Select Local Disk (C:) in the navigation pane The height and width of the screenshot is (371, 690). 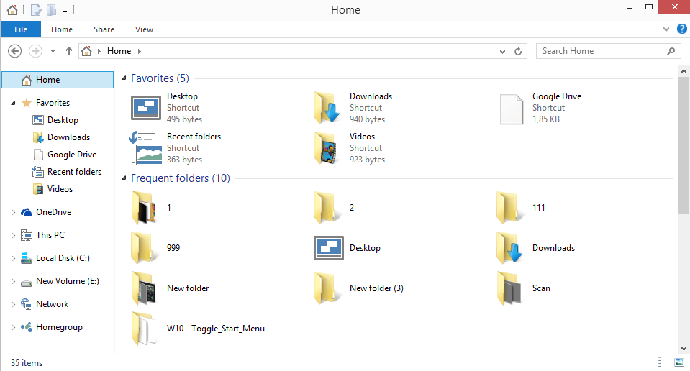pyautogui.click(x=63, y=258)
